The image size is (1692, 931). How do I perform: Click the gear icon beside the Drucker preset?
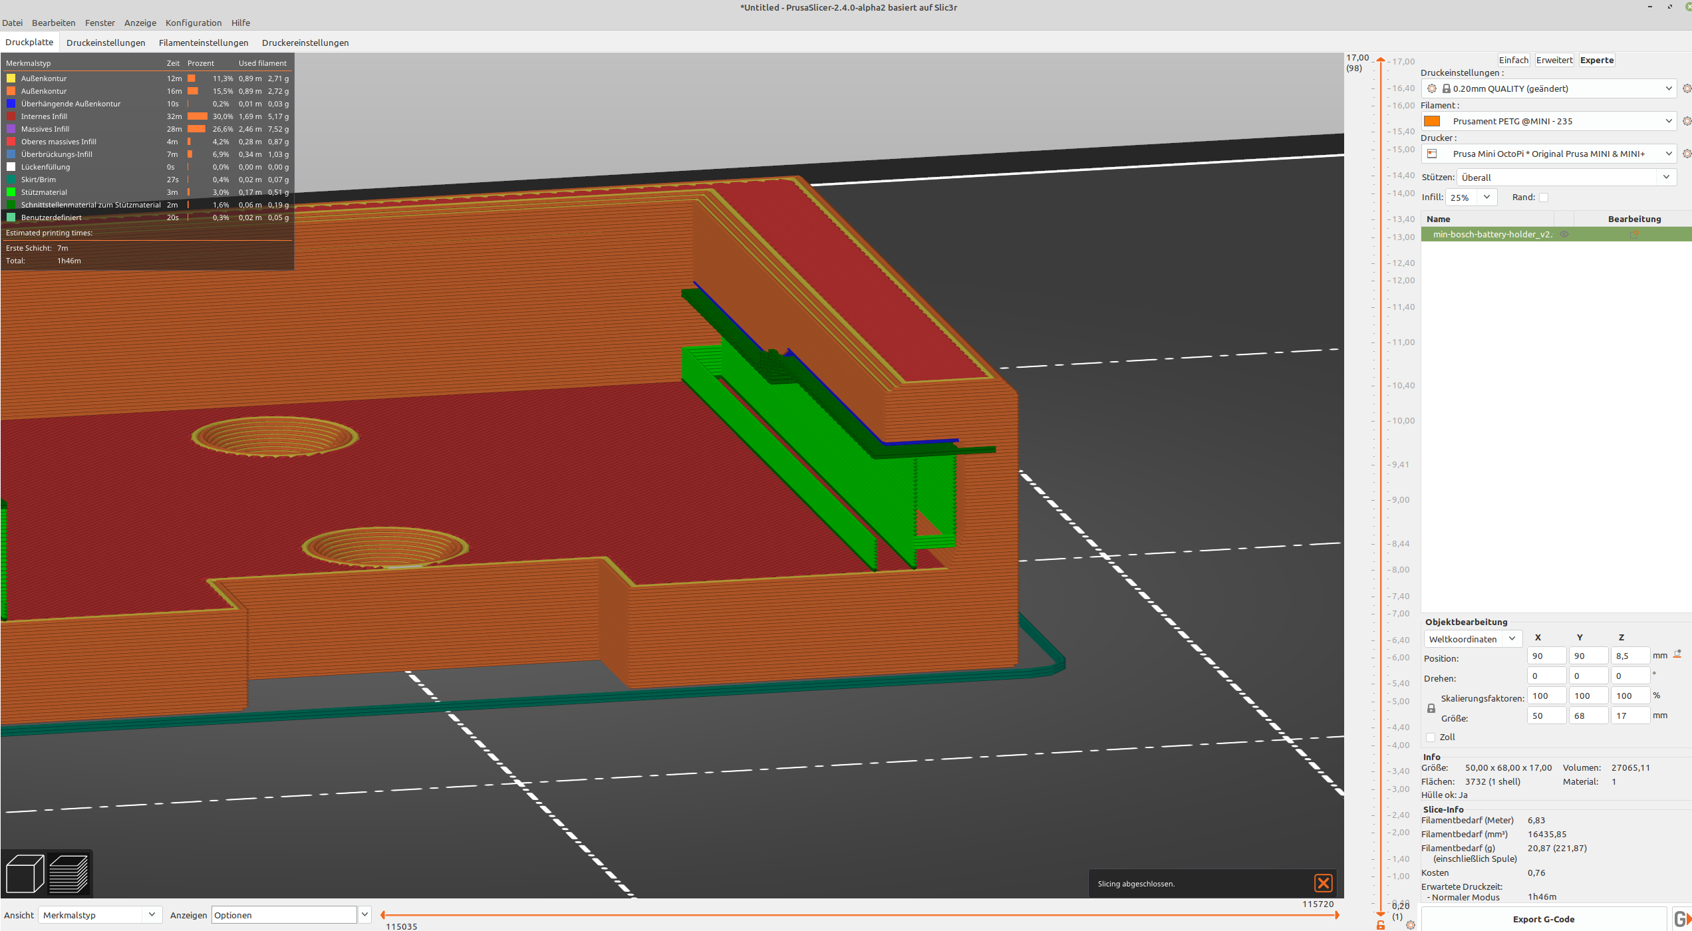(x=1687, y=154)
